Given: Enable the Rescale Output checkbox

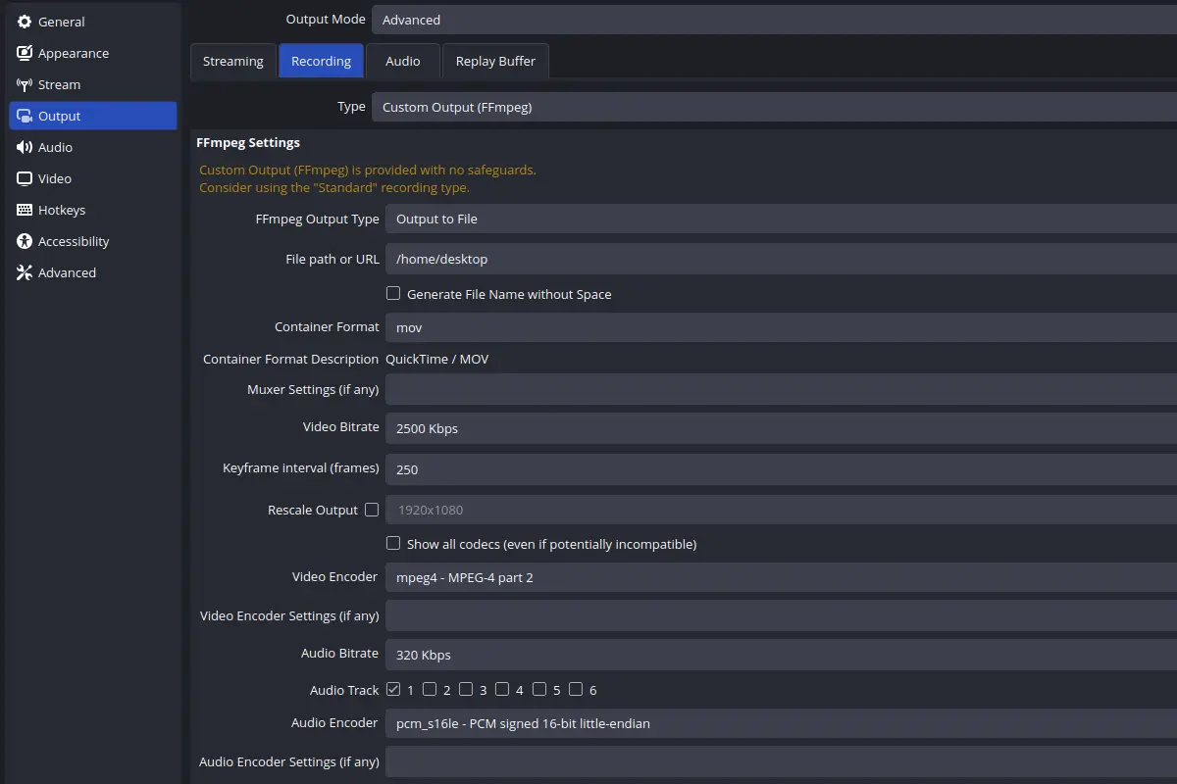Looking at the screenshot, I should point(372,510).
